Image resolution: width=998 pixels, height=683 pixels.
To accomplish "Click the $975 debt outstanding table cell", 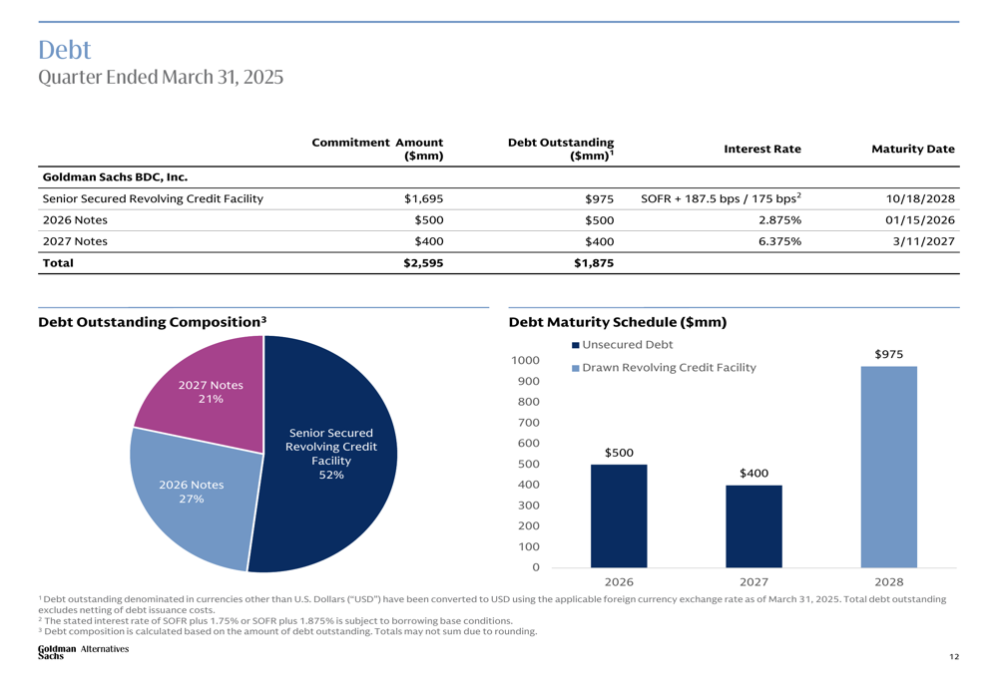I will tap(600, 199).
